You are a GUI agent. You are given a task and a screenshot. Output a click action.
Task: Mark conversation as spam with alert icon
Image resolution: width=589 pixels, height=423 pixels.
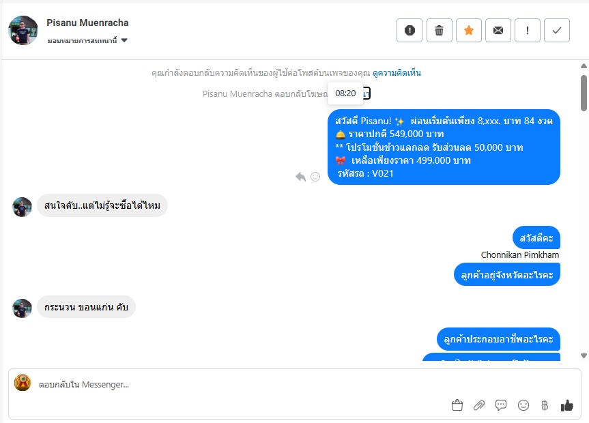pos(409,30)
